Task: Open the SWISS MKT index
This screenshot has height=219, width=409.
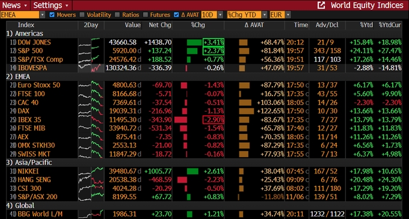Action: pyautogui.click(x=34, y=154)
